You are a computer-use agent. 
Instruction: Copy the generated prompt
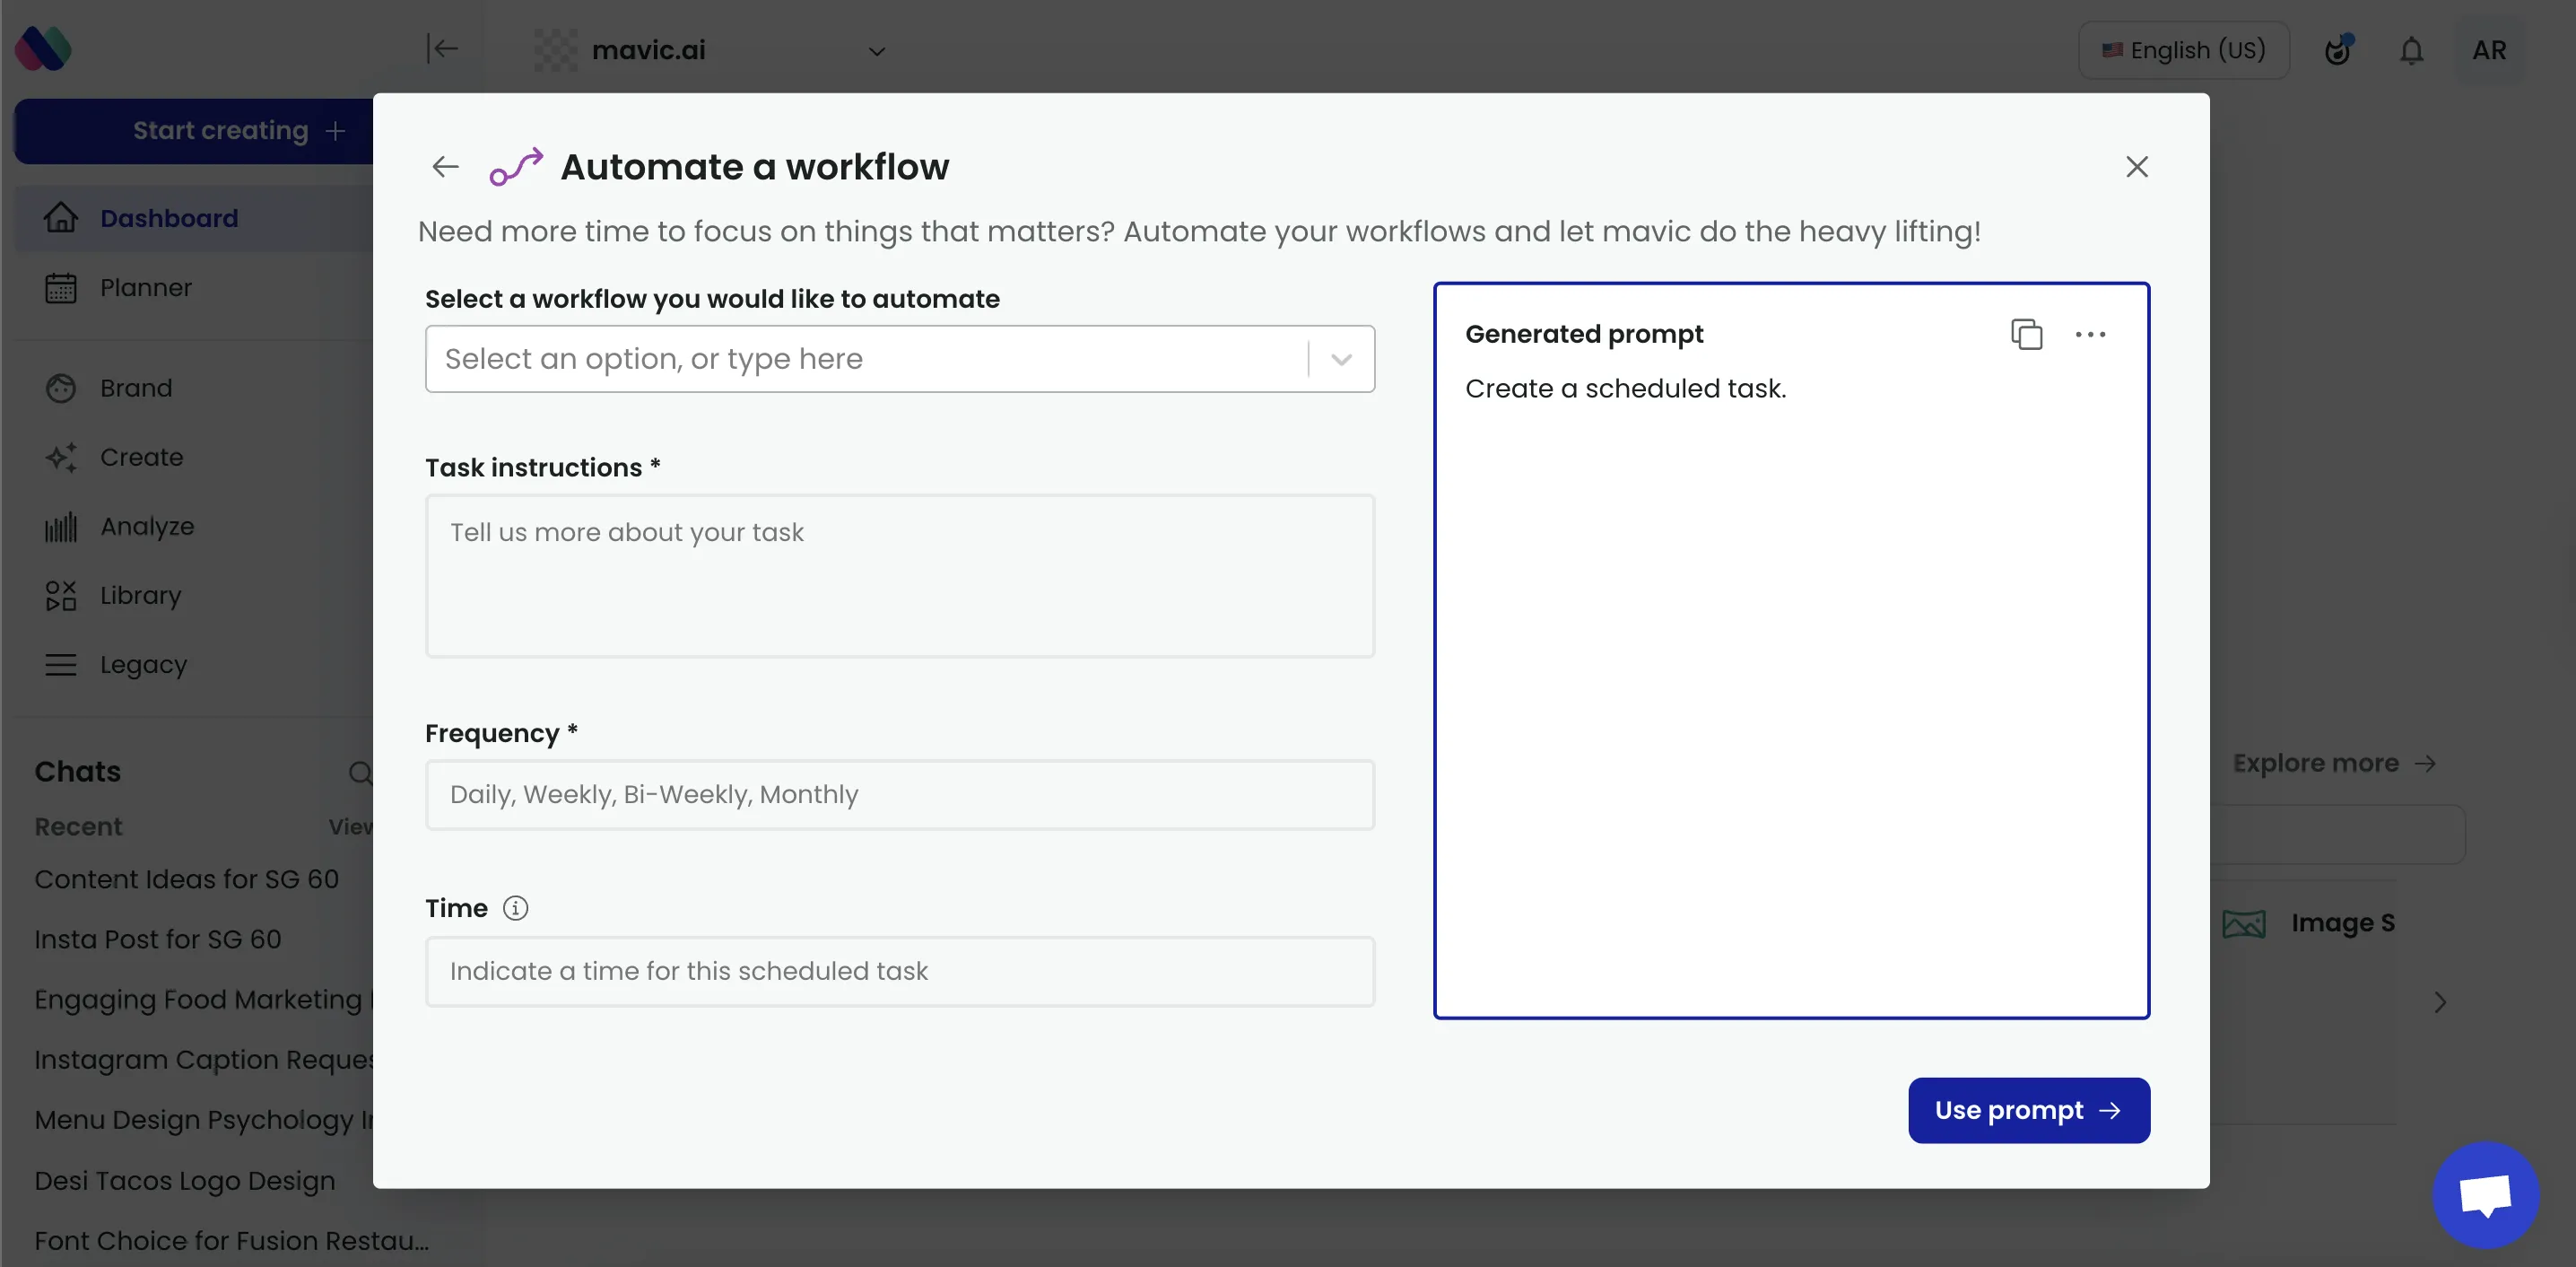coord(2026,335)
